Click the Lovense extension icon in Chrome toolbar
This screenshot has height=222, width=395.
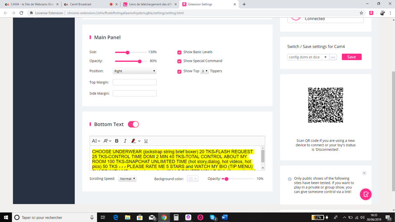(371, 13)
